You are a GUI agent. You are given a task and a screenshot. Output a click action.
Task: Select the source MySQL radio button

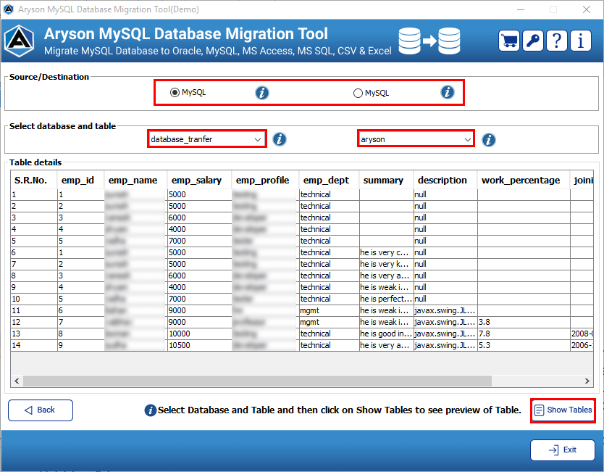pos(175,93)
